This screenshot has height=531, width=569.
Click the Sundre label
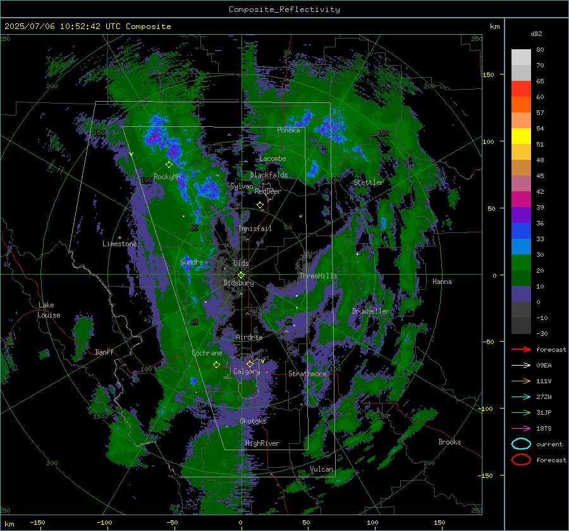(192, 261)
